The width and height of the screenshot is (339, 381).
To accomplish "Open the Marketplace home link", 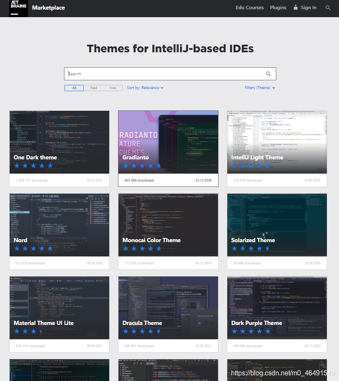I will click(x=49, y=8).
